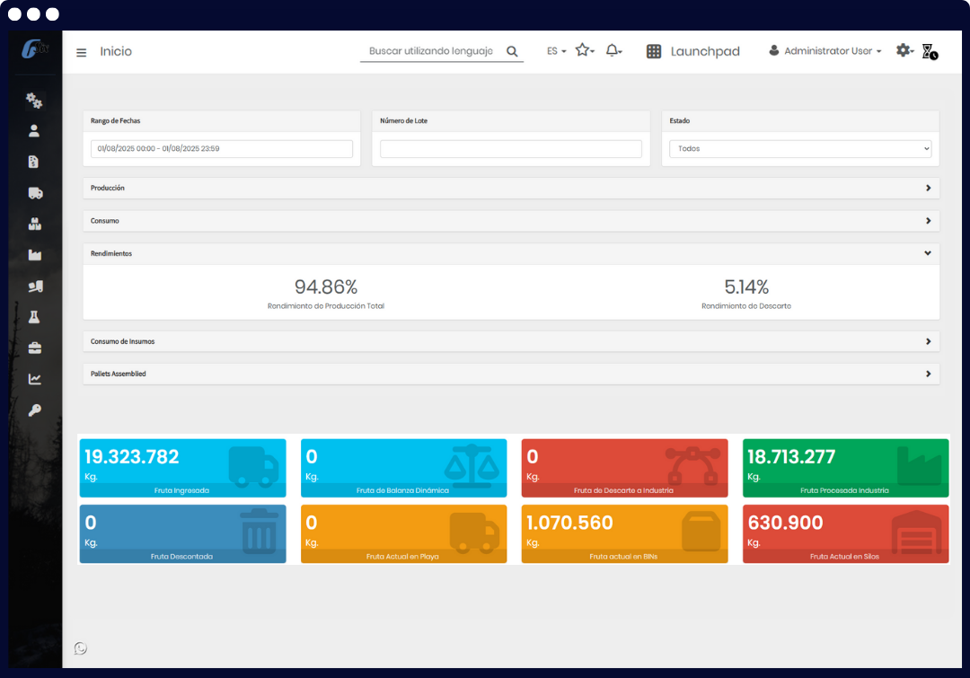The image size is (970, 678).
Task: Open the factory icon in the sidebar
Action: pyautogui.click(x=35, y=255)
